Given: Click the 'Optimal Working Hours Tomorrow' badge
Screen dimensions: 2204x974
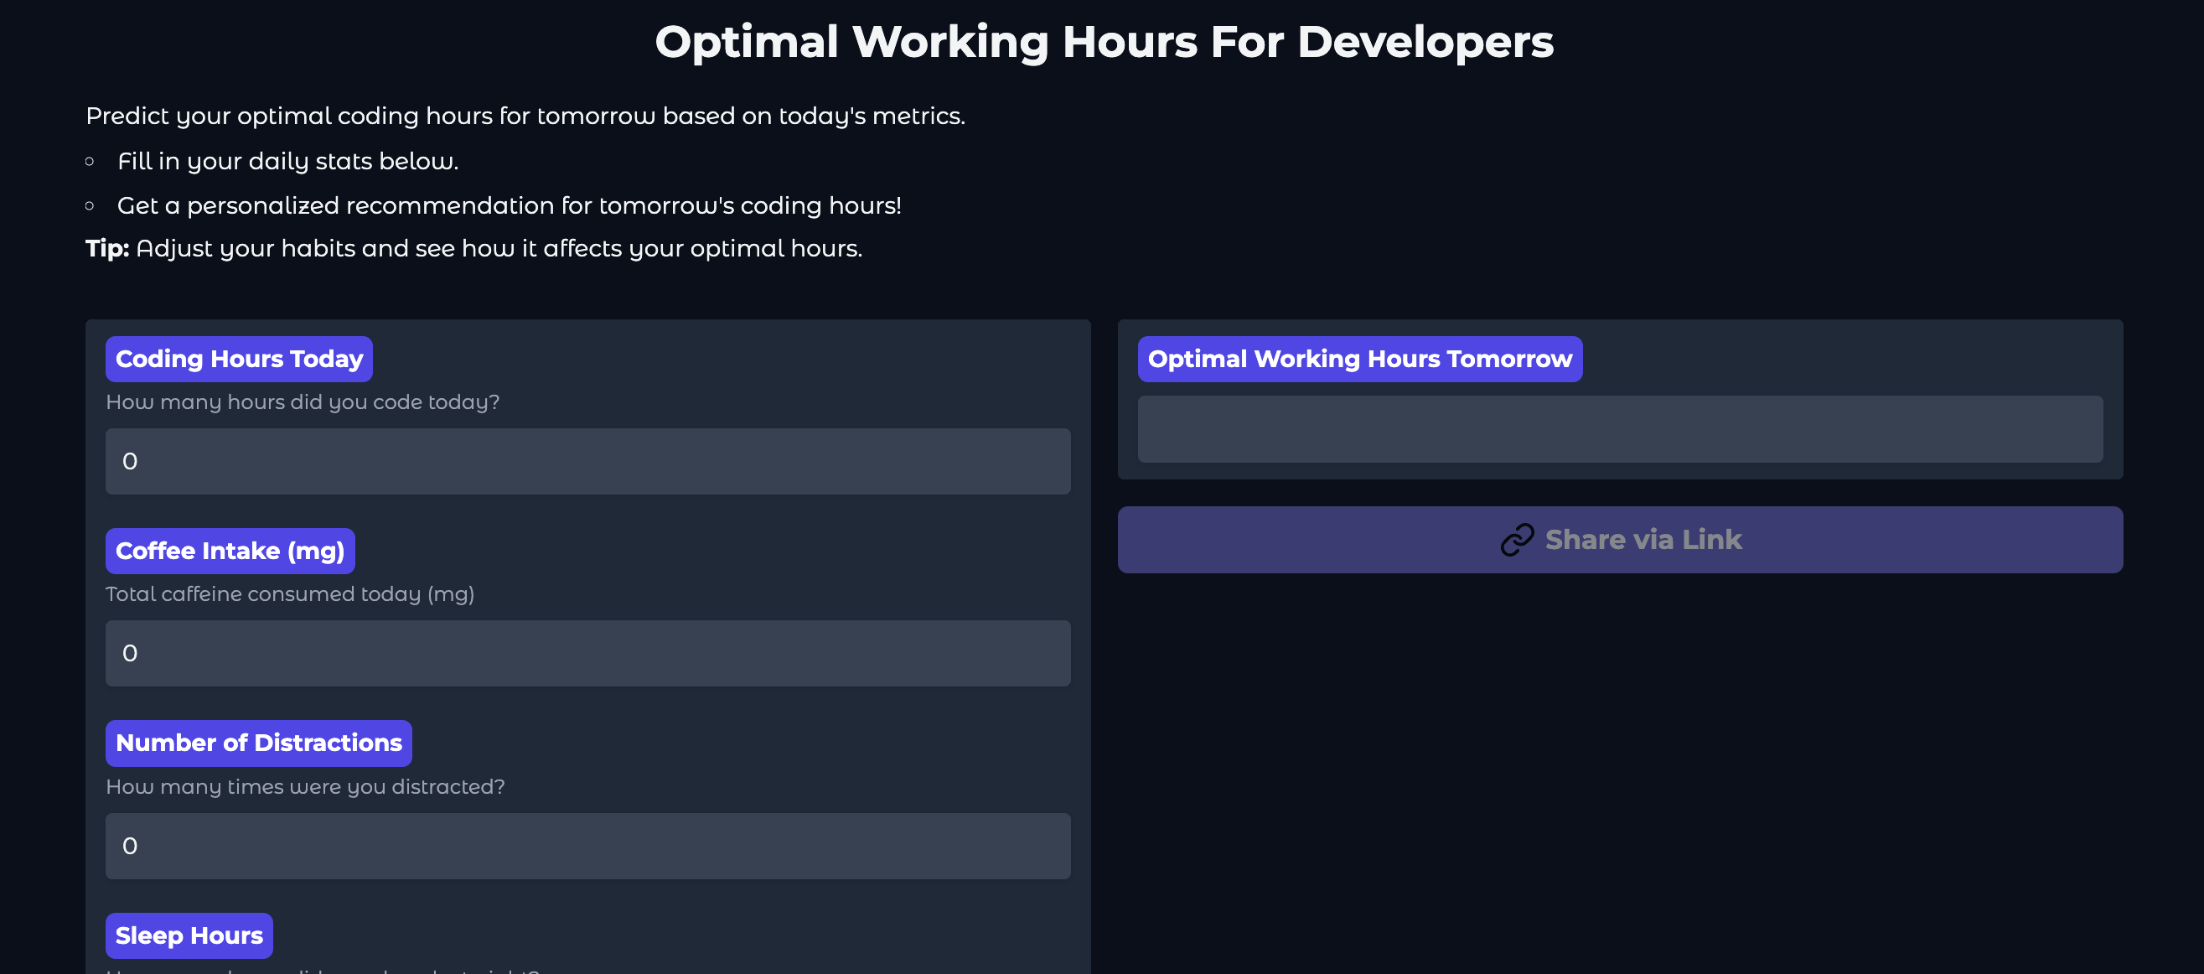Looking at the screenshot, I should 1359,359.
